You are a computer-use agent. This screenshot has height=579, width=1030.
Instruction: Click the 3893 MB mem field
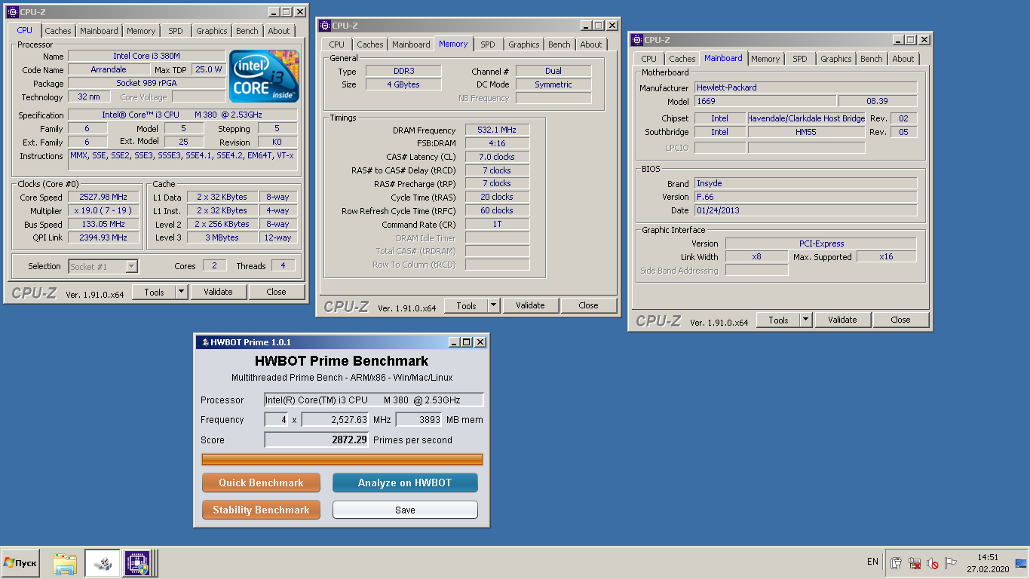point(418,419)
